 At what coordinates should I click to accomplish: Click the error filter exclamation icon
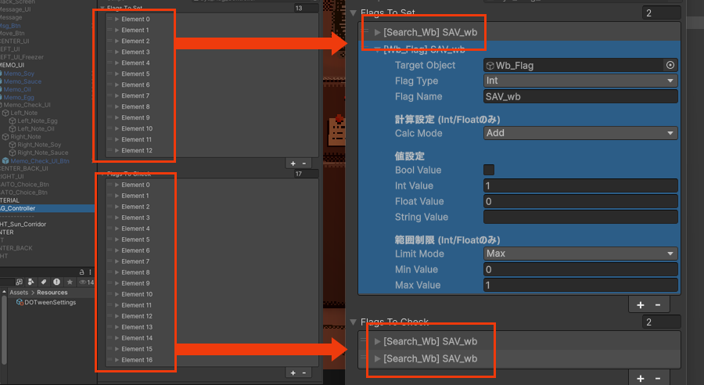pyautogui.click(x=57, y=282)
